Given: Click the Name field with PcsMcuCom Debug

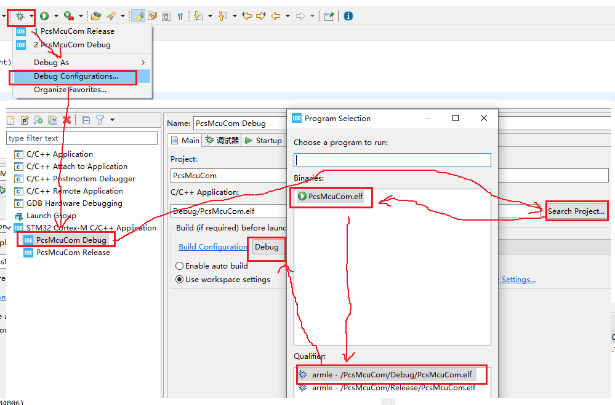Looking at the screenshot, I should pos(240,124).
